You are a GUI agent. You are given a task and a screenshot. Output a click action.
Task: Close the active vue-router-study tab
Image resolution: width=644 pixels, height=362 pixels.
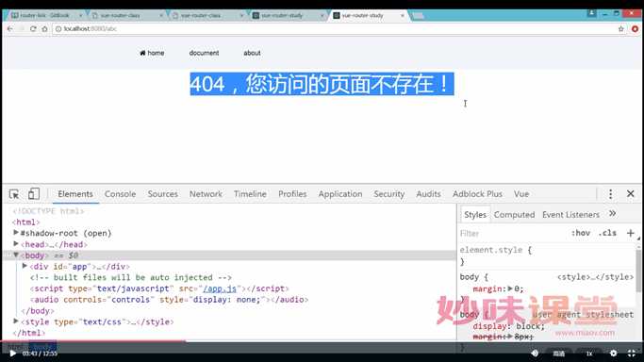point(402,15)
